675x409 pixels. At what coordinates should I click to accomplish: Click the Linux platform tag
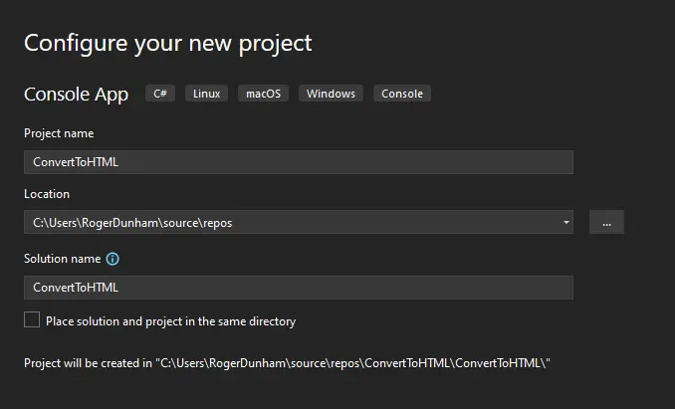[206, 94]
